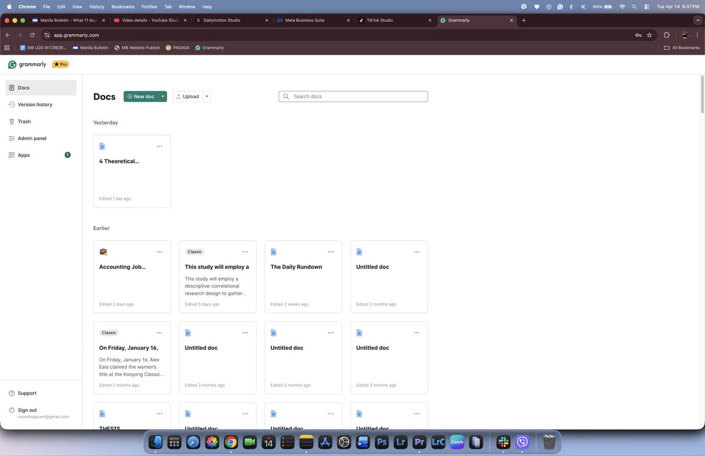Open three-dot menu on This study will employ card

(x=245, y=252)
